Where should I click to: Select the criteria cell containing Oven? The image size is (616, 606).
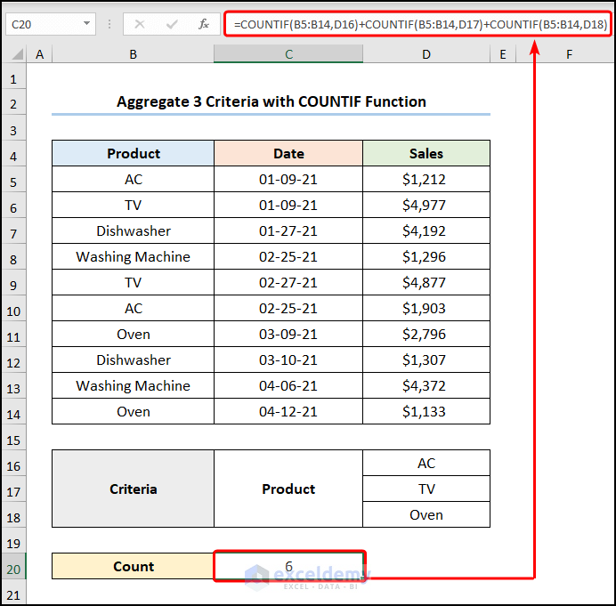426,514
